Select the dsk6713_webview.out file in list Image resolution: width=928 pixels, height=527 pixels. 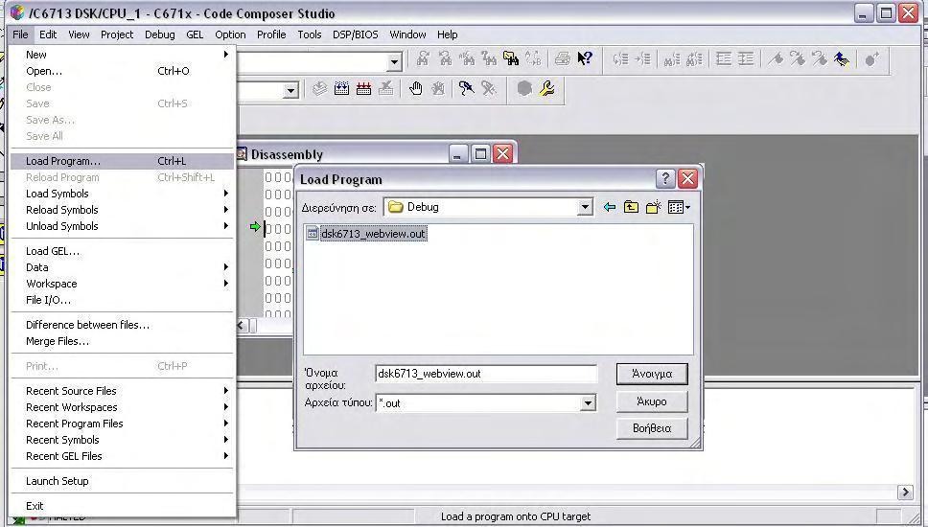(x=373, y=234)
